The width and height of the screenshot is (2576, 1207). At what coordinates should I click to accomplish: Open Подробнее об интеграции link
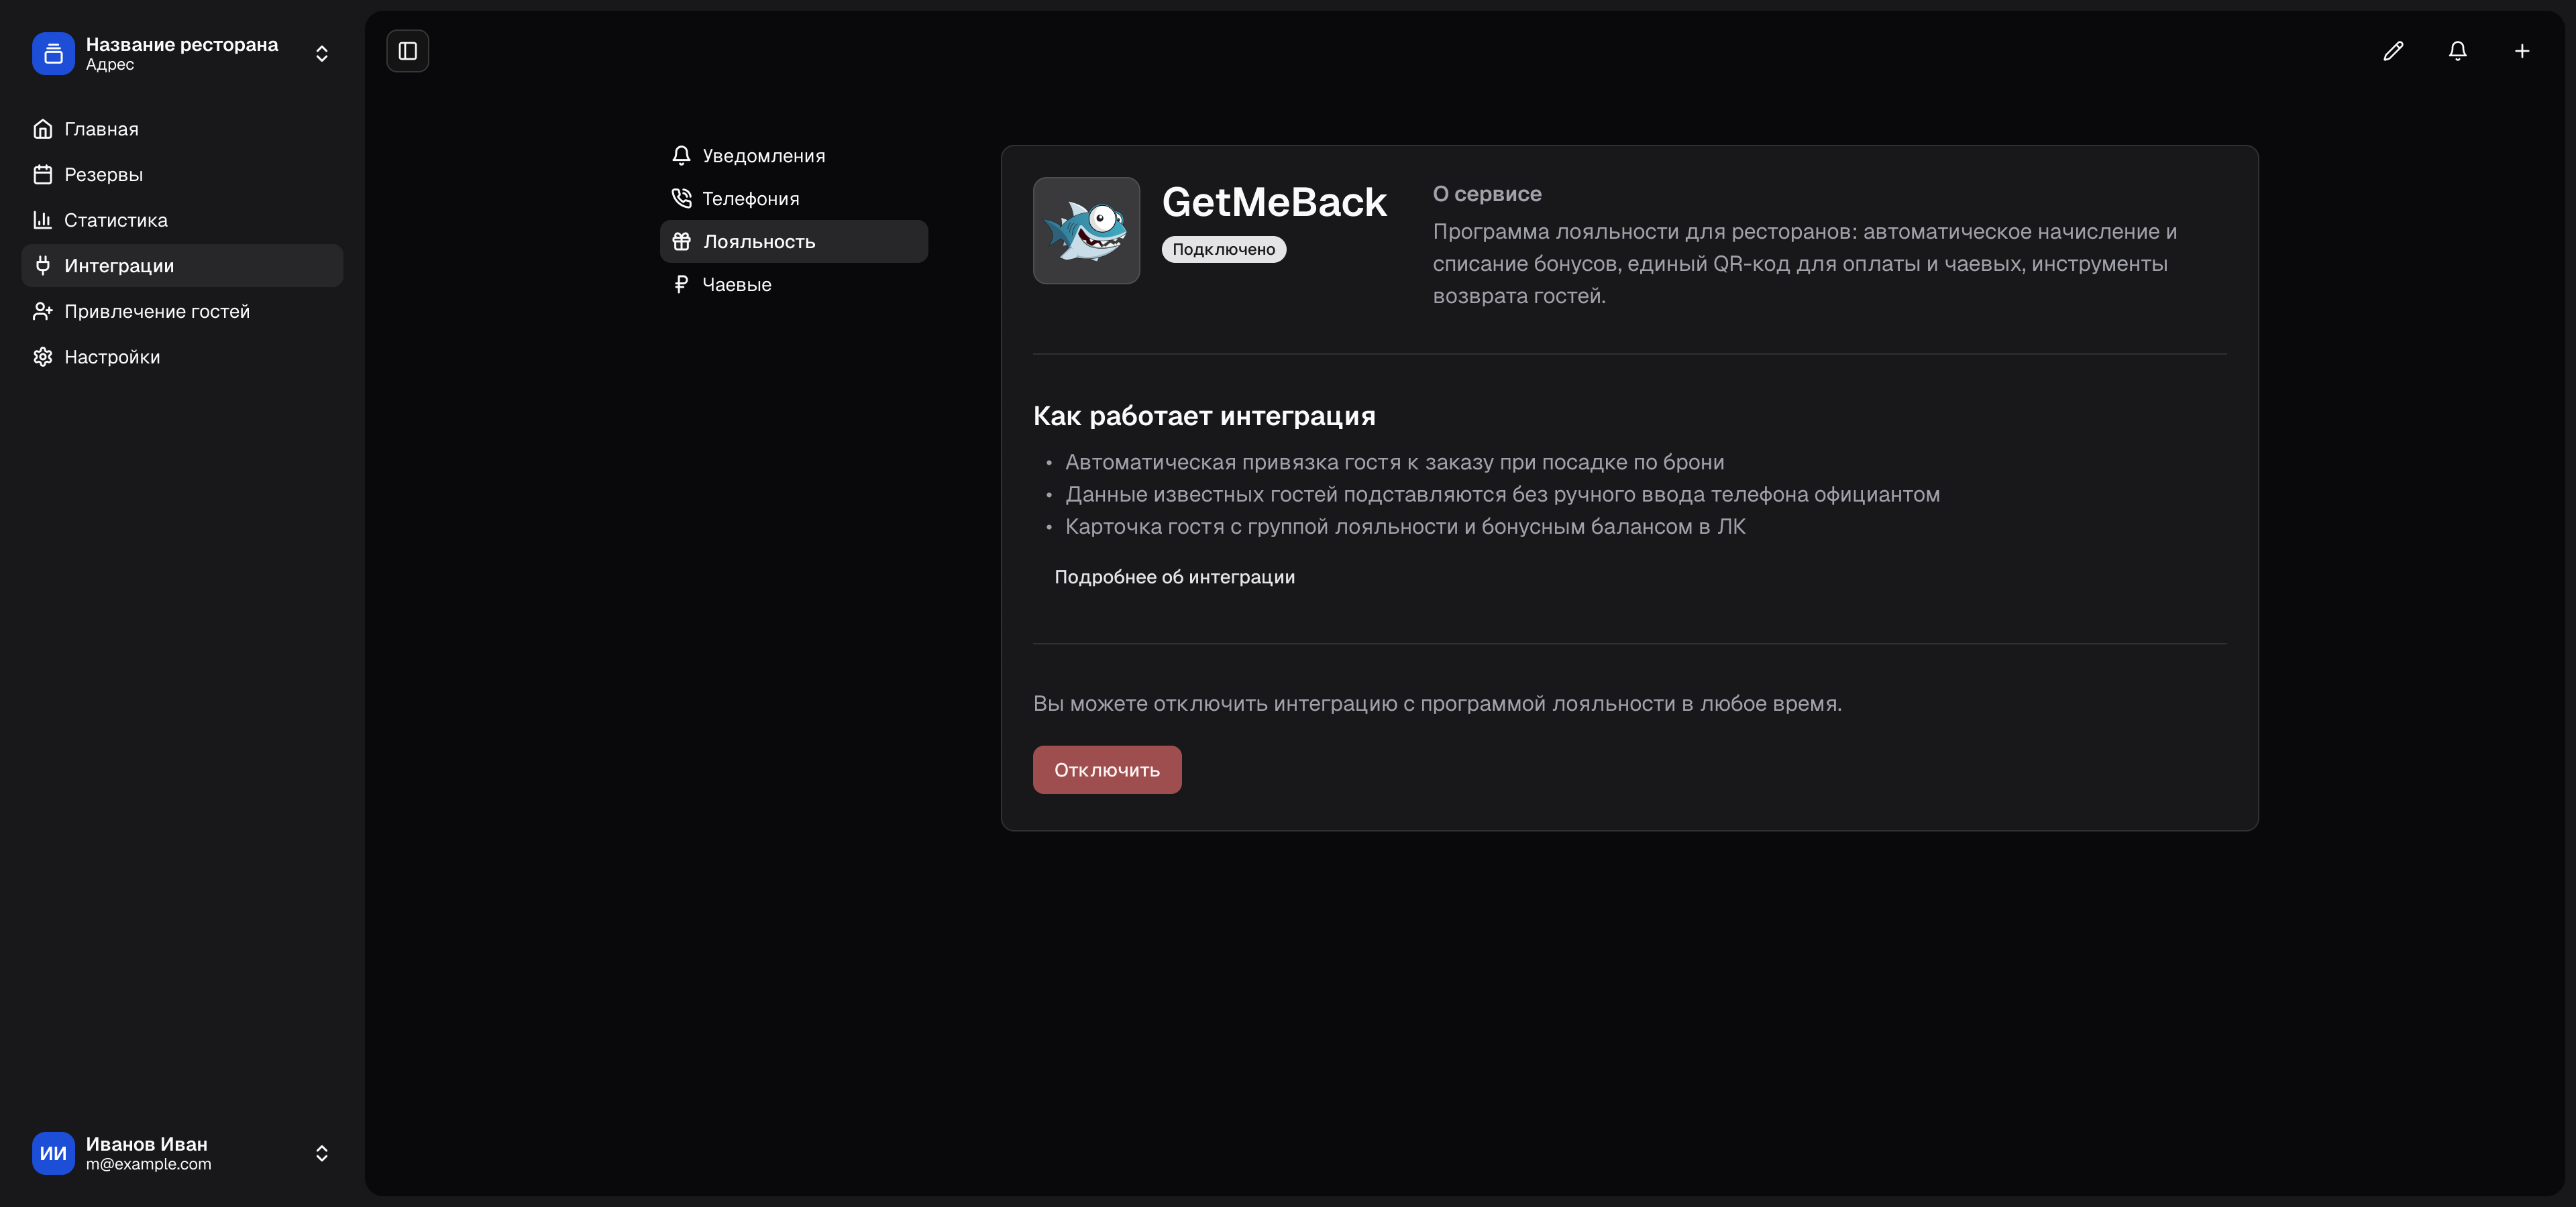click(1174, 577)
